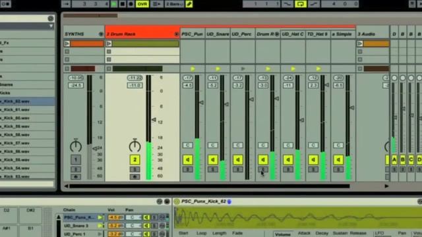422x237 pixels.
Task: Arm the 2 Drum Rack track for recording
Action: 135,177
